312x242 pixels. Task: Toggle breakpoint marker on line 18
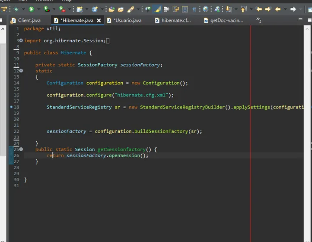coord(11,107)
